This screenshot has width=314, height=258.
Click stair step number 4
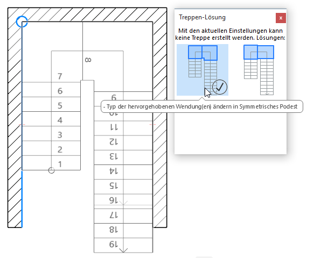tap(60, 120)
